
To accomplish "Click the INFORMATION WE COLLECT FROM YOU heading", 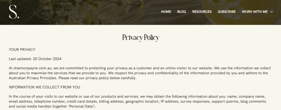I will tap(44, 87).
